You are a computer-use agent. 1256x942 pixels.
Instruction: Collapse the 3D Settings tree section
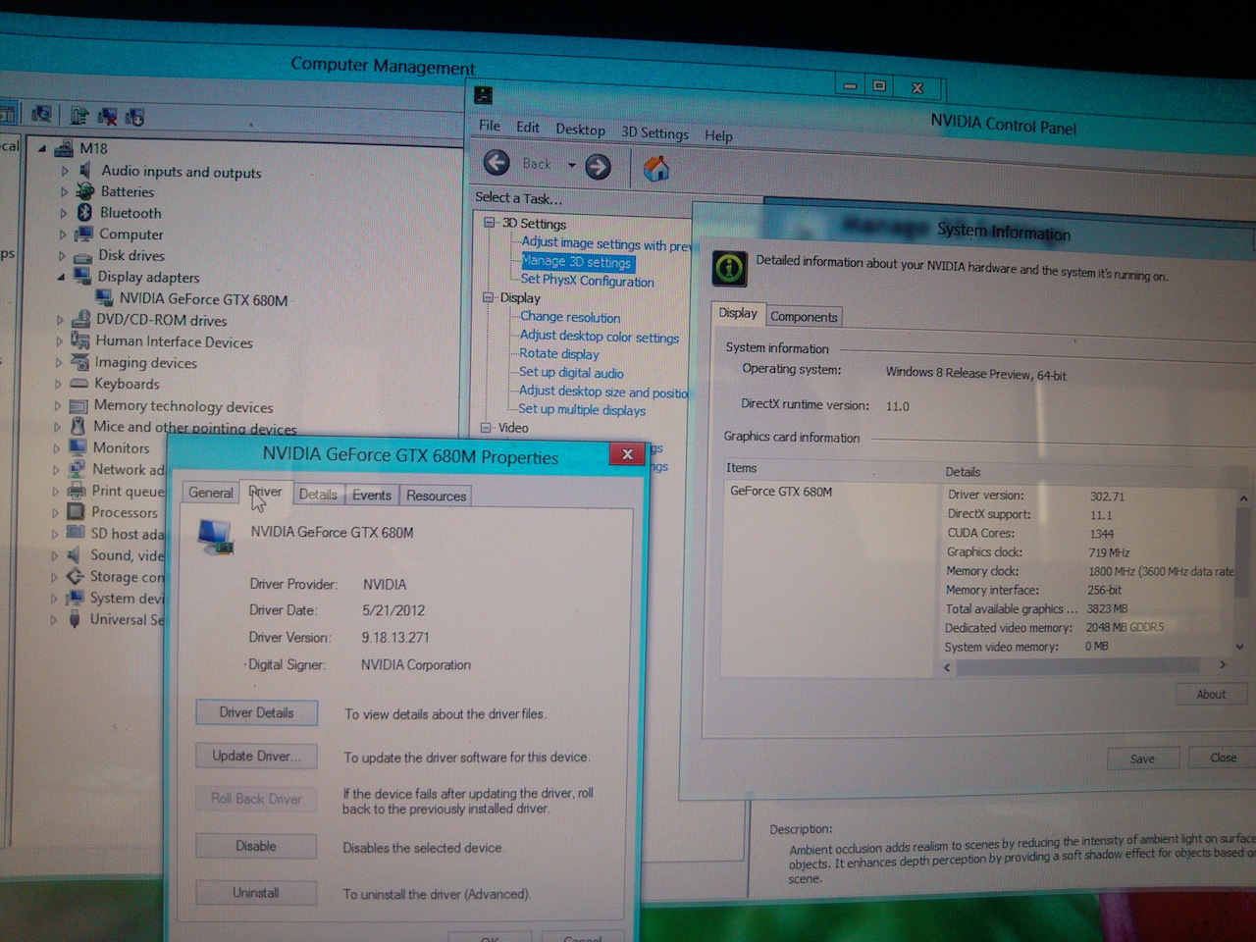tap(489, 223)
